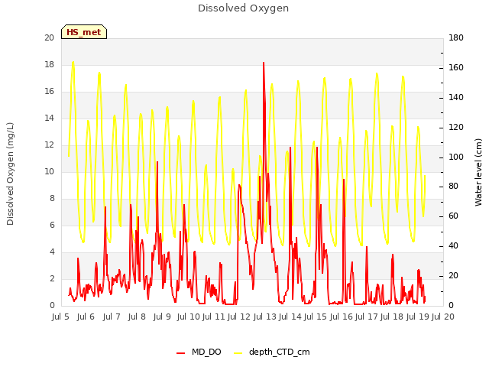Screen dimensions: 489x367
Task: Click the tallest red MD_DO peak near Jul 13
Action: (x=264, y=63)
